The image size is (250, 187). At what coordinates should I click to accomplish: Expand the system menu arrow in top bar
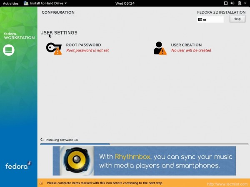coord(245,3)
